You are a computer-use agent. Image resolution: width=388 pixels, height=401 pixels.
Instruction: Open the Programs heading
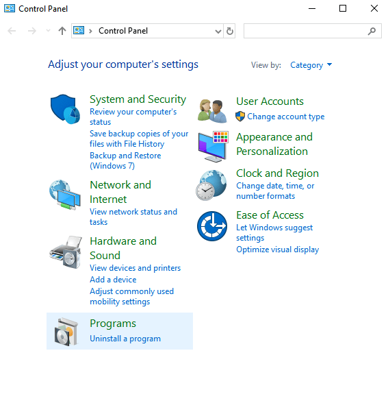pyautogui.click(x=113, y=324)
